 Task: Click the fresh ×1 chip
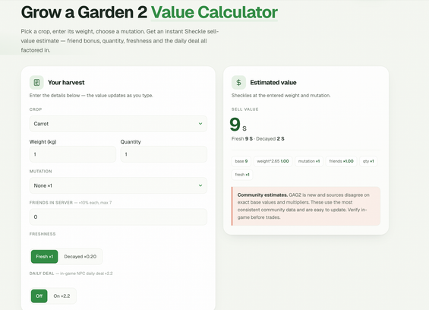tap(242, 175)
